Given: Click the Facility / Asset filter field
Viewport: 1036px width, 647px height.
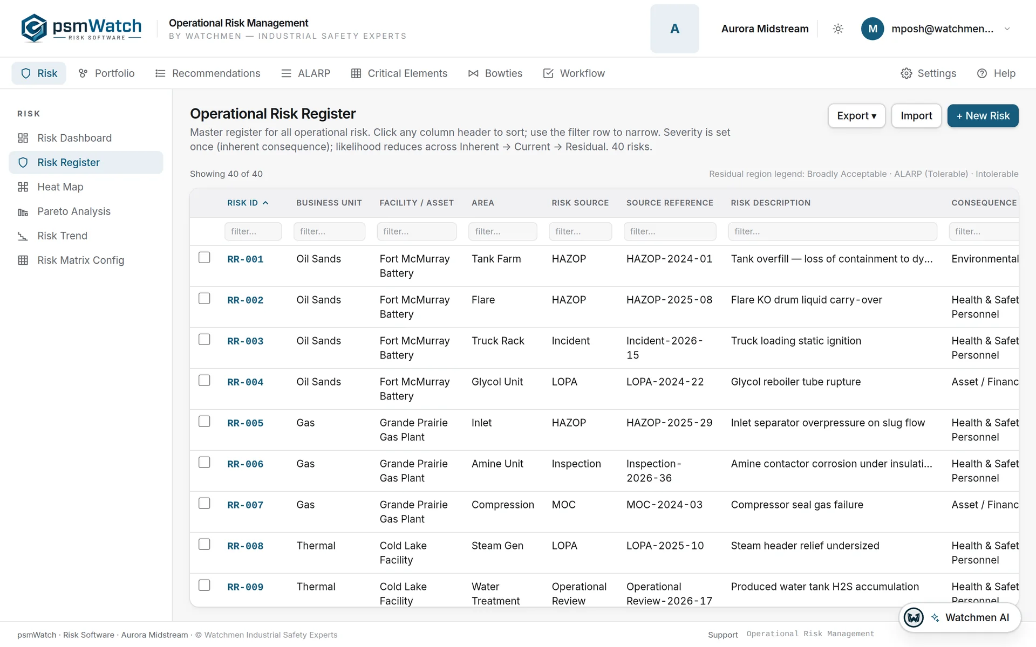Looking at the screenshot, I should [x=417, y=231].
